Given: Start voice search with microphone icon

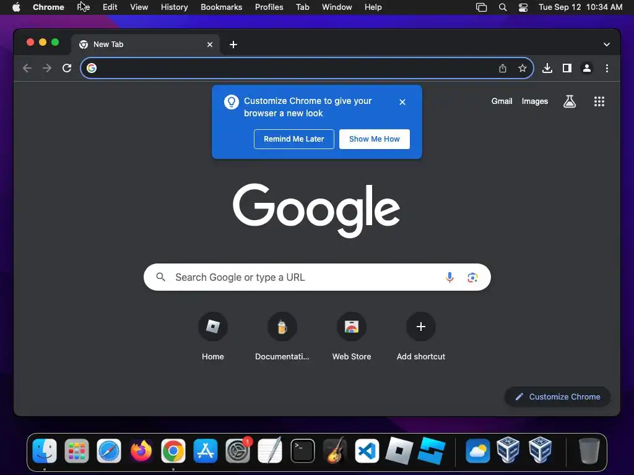Looking at the screenshot, I should (x=449, y=277).
